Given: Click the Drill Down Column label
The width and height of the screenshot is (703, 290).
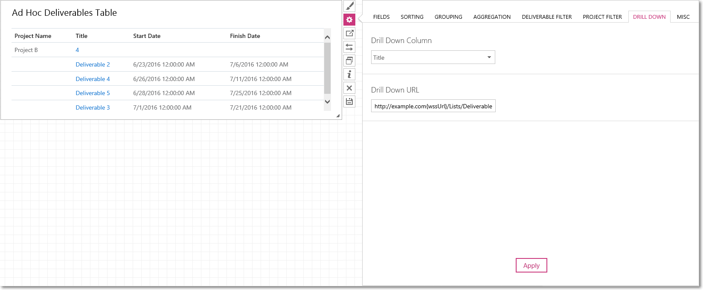Looking at the screenshot, I should coord(401,41).
